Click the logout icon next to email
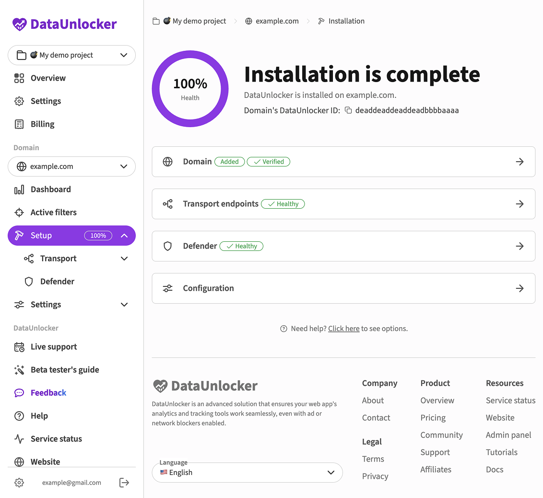The width and height of the screenshot is (543, 498). 124,483
